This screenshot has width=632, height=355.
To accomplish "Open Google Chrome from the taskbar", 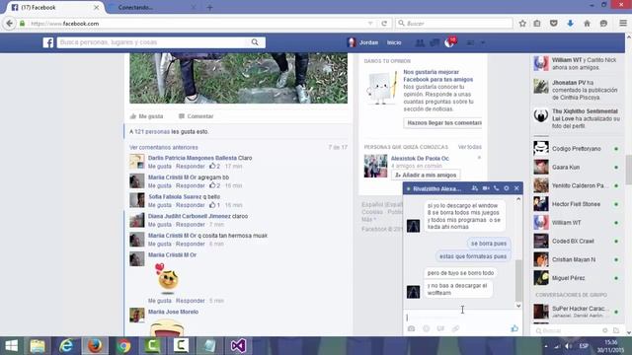I will point(123,346).
